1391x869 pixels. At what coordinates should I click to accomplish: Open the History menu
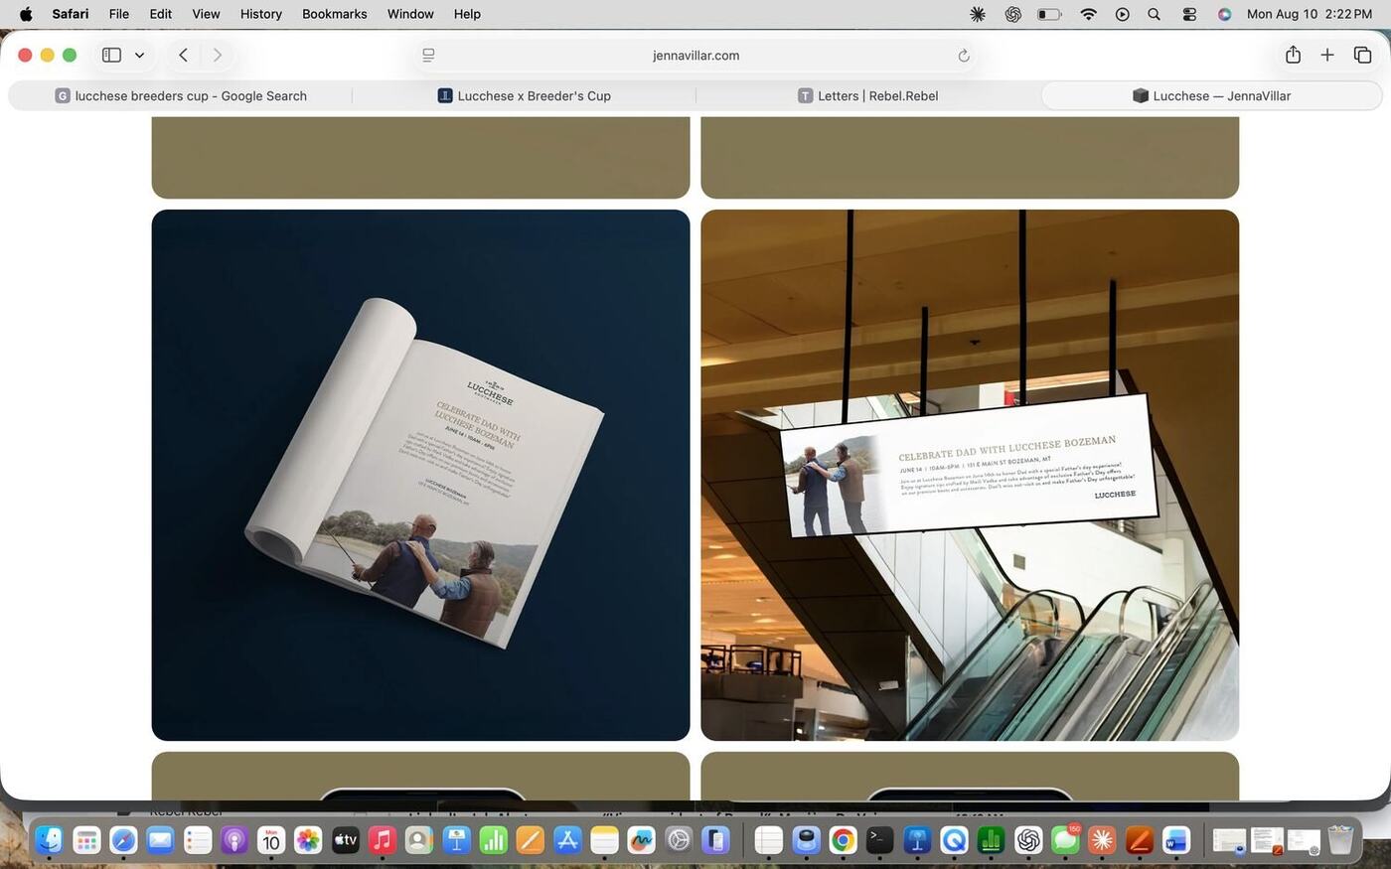[261, 14]
